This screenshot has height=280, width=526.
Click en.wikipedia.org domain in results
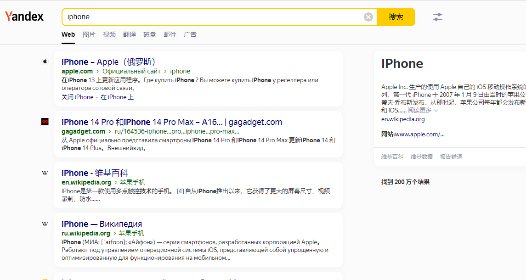86,182
